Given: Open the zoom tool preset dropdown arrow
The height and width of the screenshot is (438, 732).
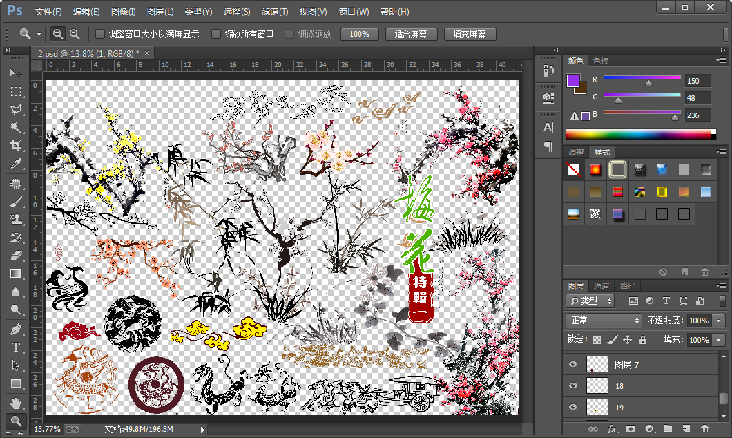Looking at the screenshot, I should [39, 34].
